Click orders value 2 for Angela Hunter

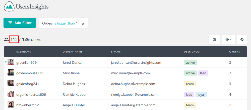point(230,105)
